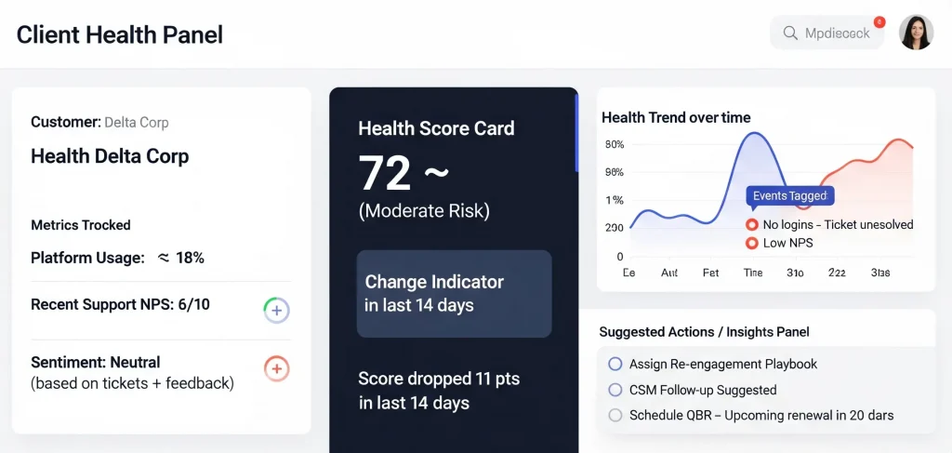
Task: Click the search input field
Action: tap(836, 33)
